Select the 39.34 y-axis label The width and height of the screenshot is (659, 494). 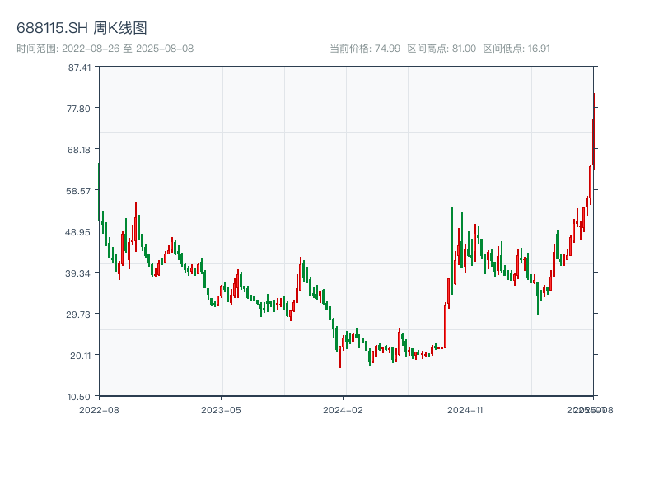point(79,273)
